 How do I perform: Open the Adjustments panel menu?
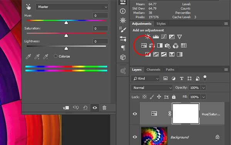[226, 24]
